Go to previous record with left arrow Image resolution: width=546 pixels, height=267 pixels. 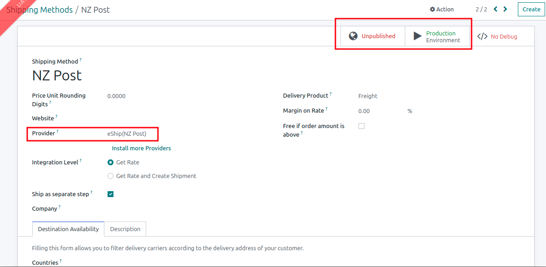[x=496, y=9]
